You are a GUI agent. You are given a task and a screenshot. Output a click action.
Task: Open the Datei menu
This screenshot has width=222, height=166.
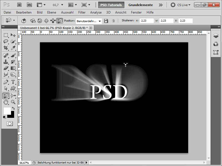coord(7,12)
